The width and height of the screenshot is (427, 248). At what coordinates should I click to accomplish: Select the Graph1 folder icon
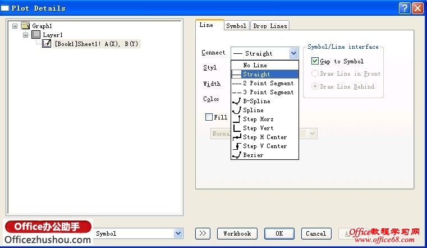point(25,26)
